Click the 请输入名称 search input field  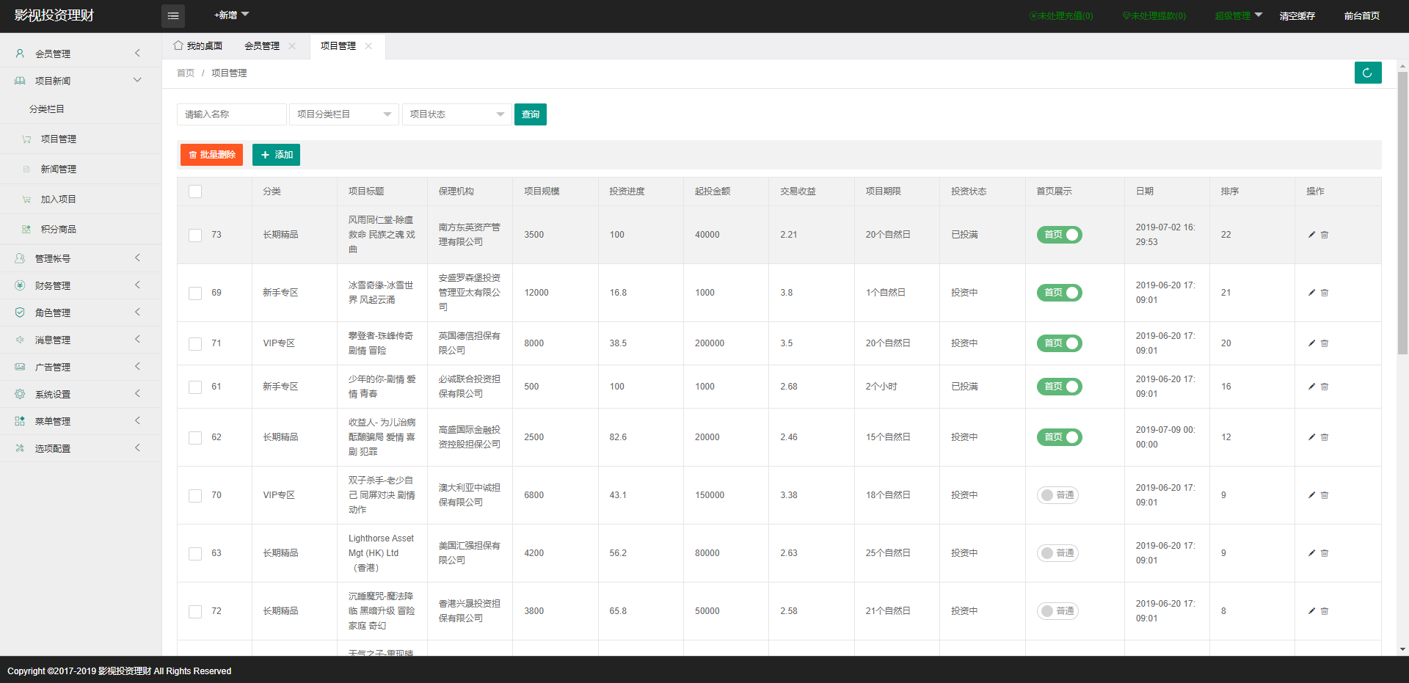coord(231,114)
